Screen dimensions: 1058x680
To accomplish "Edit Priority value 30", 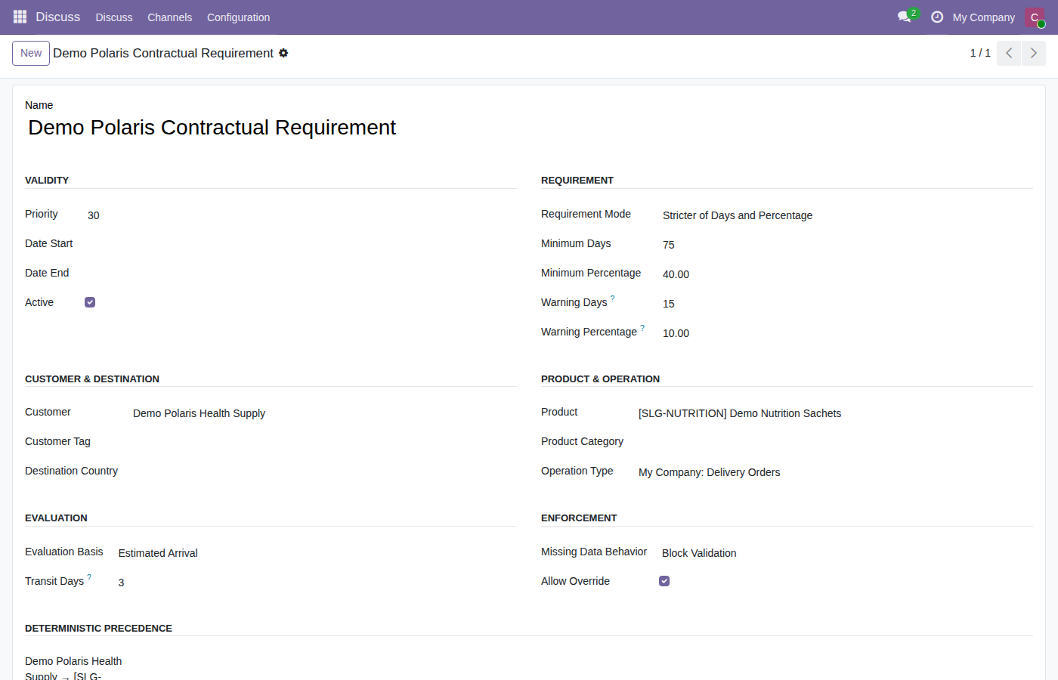I will (x=302, y=215).
